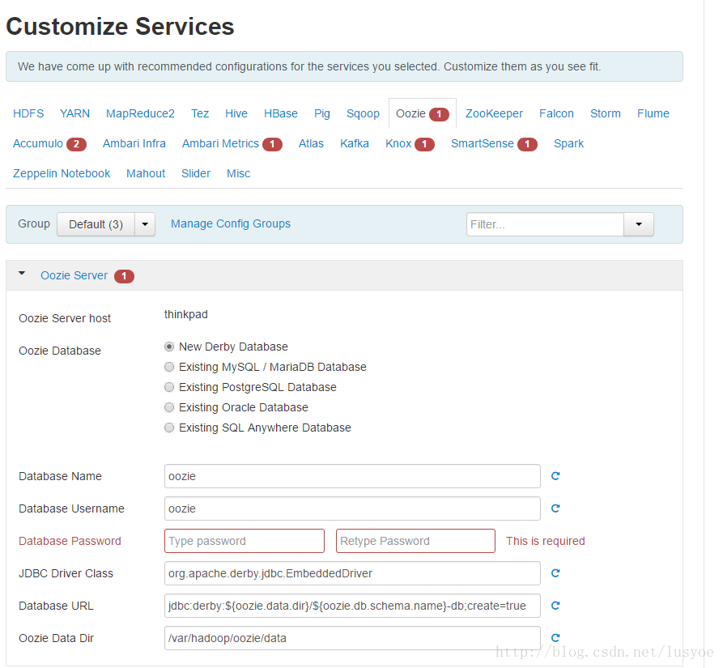Screen dimensions: 723x668
Task: Open the Kafka tab
Action: 355,143
